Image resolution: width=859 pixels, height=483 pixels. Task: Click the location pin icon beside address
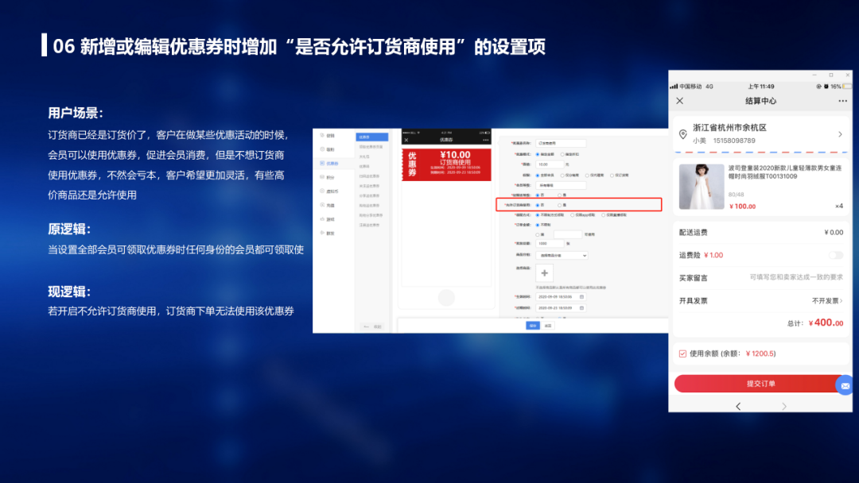[x=681, y=133]
